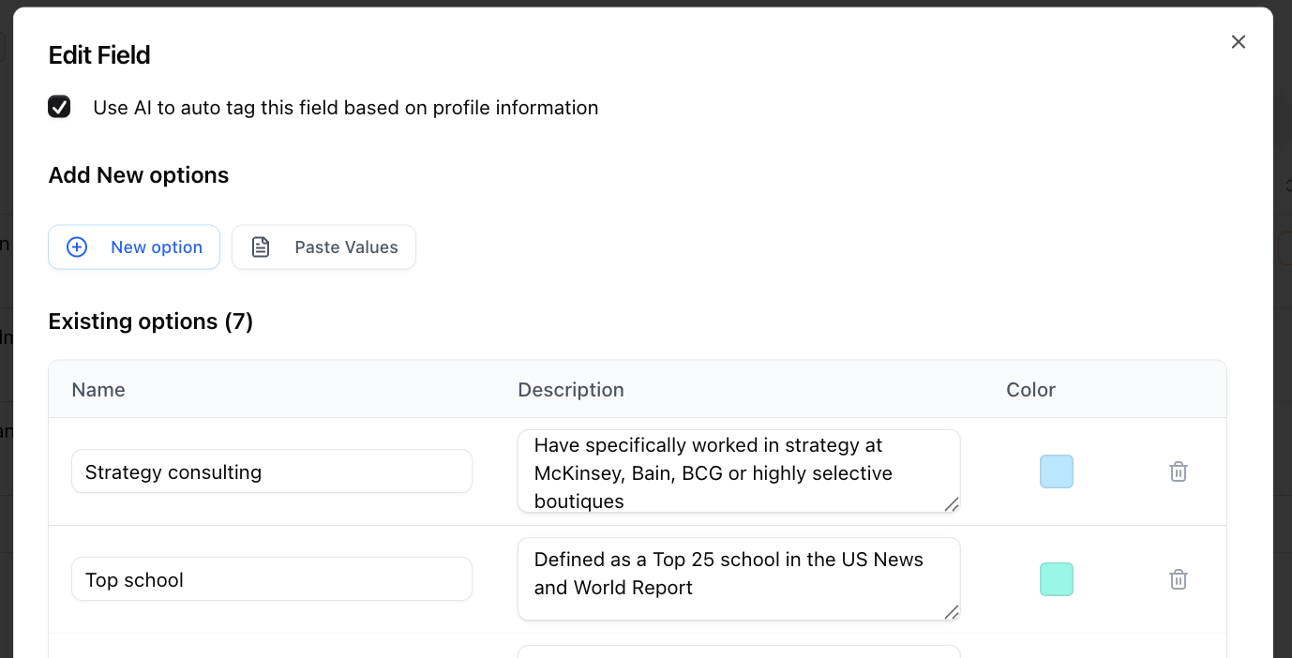Click the Strategy consulting description resize handle
This screenshot has width=1292, height=658.
951,504
